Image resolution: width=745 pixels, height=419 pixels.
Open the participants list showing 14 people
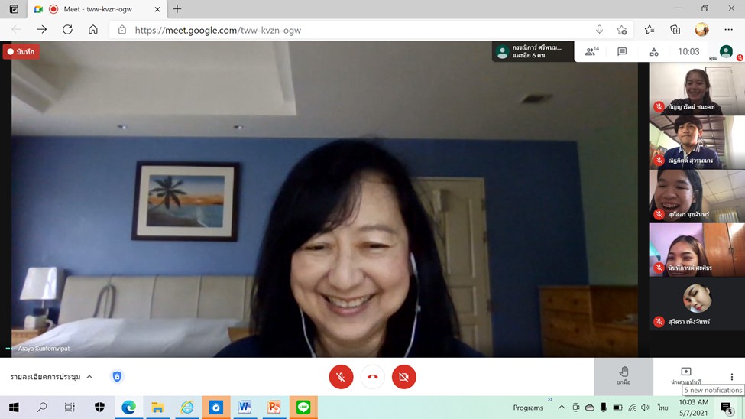[591, 52]
